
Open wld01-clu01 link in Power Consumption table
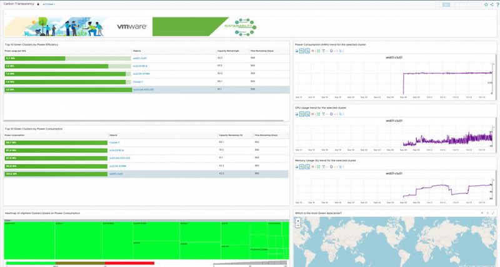tap(116, 174)
